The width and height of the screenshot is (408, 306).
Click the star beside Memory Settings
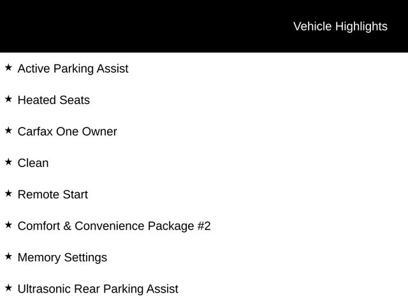coord(8,256)
